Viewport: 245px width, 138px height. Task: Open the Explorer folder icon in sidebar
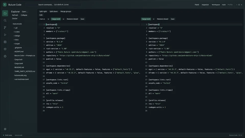pos(5,13)
